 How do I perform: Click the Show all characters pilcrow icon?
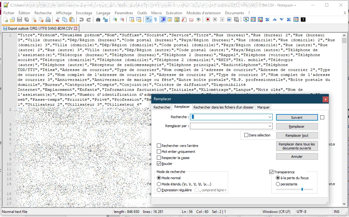click(x=155, y=20)
